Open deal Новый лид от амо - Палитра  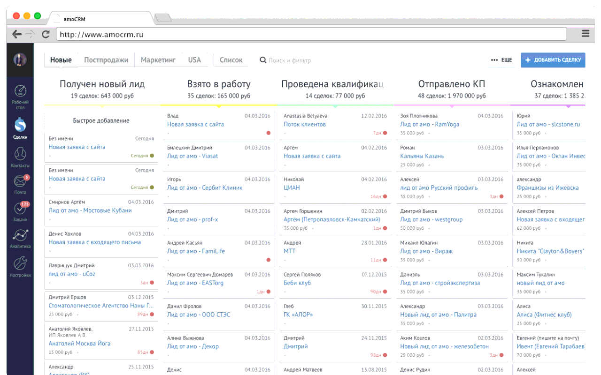438,315
